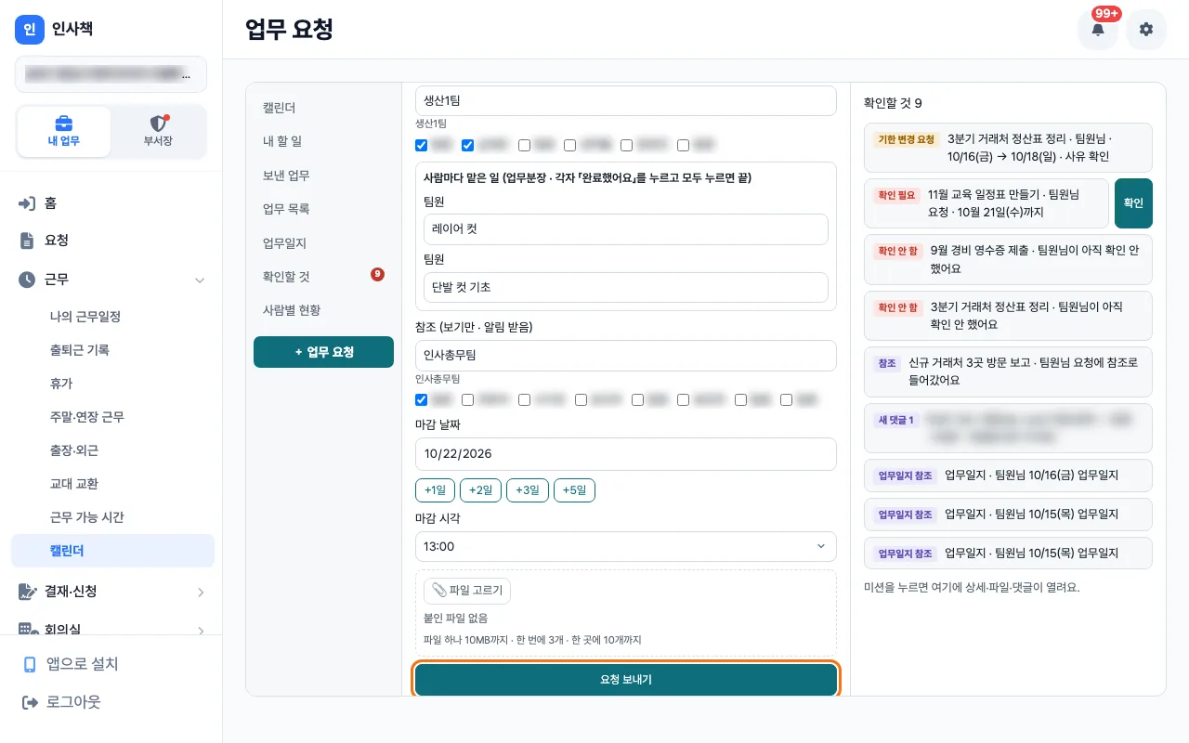Add one day with the +1일 button

pos(436,490)
